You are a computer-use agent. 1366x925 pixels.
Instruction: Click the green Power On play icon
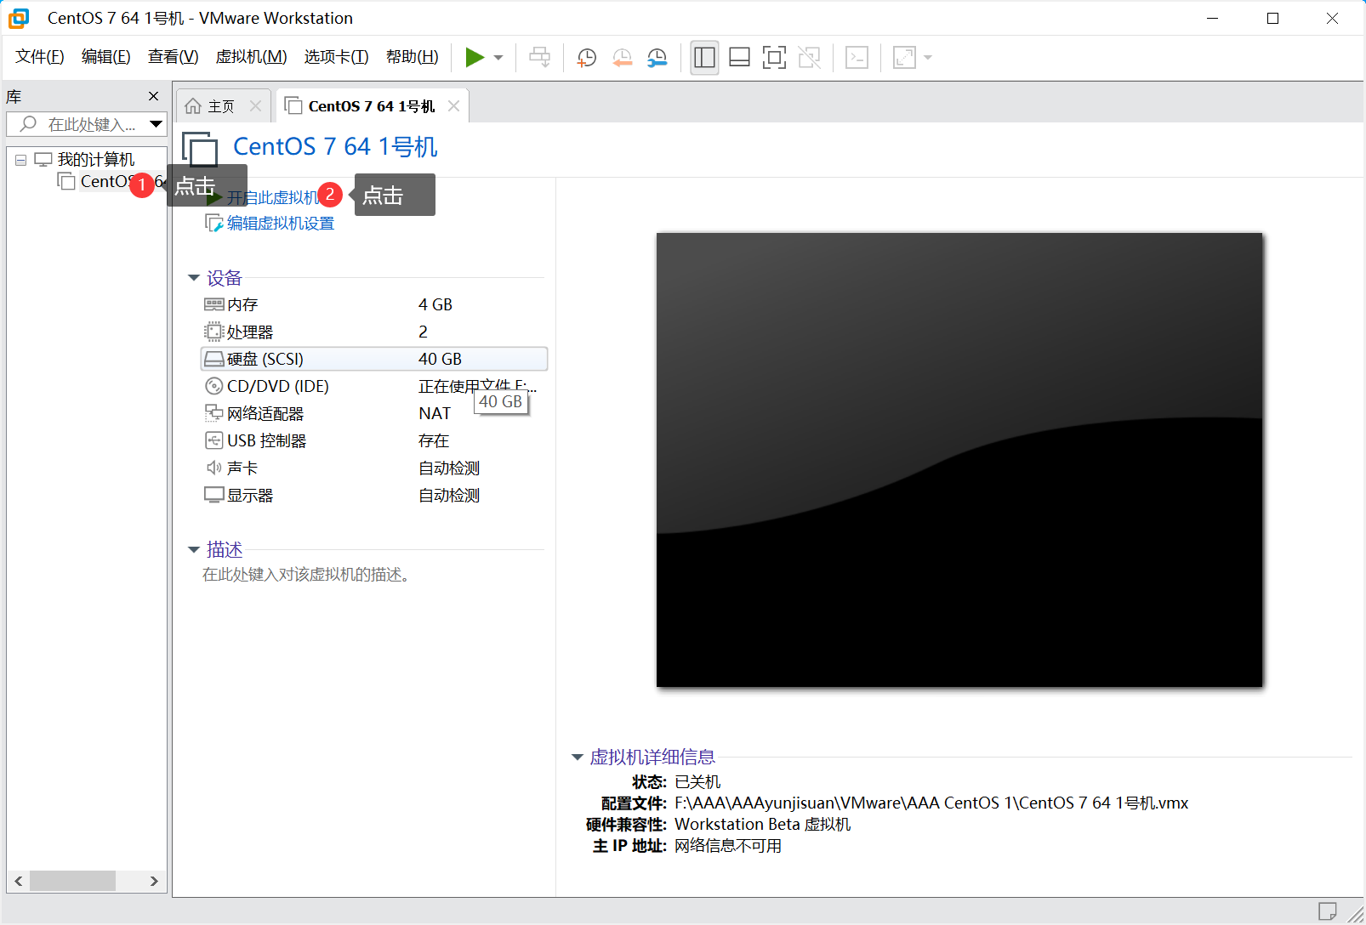pos(475,58)
